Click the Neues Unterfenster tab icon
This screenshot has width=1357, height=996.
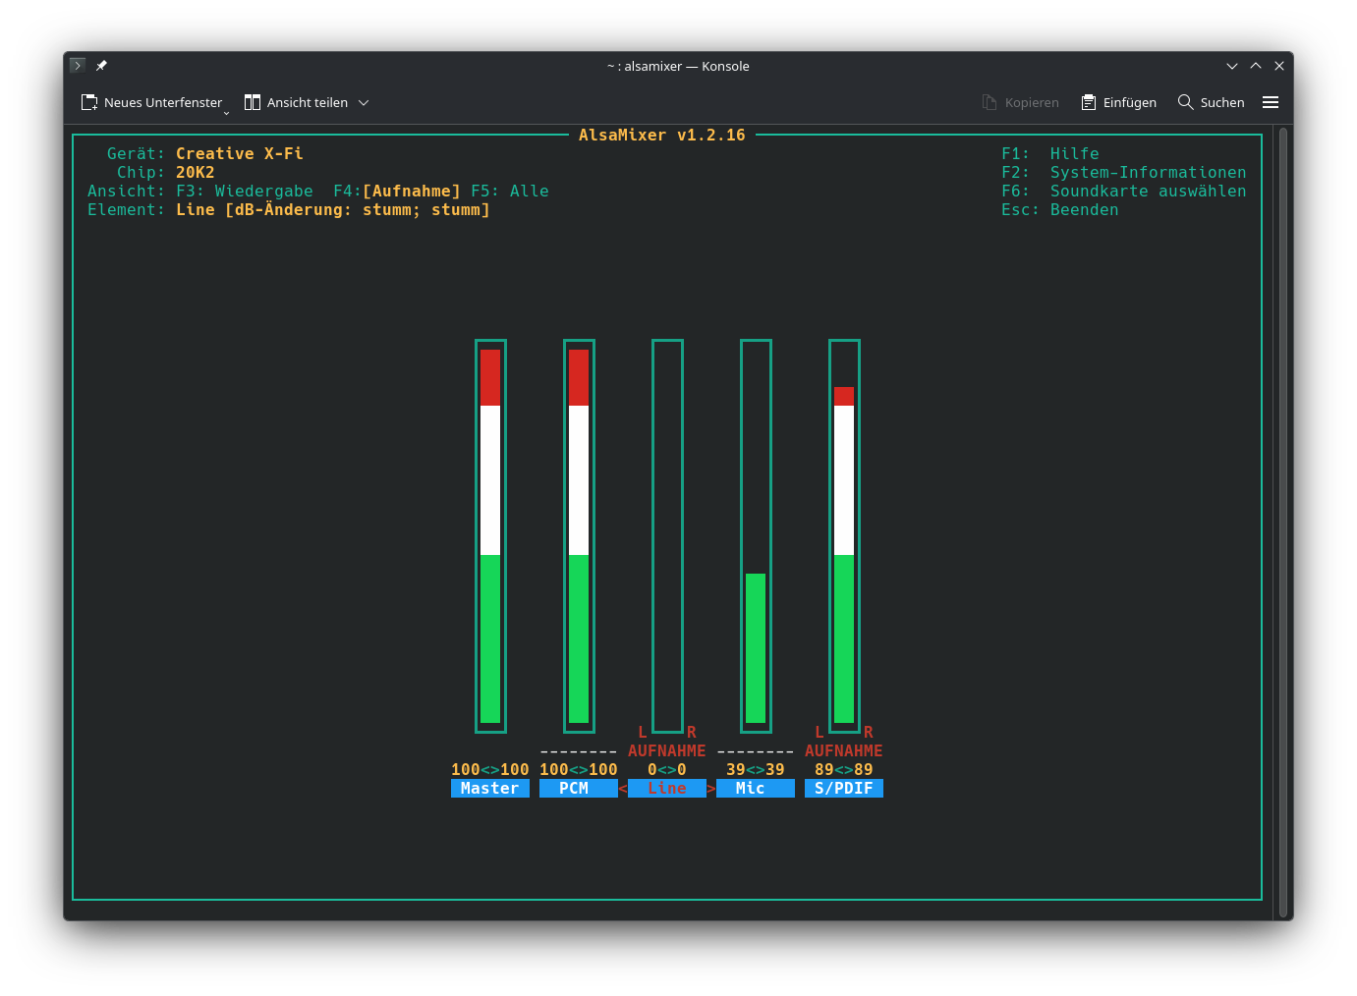point(89,102)
